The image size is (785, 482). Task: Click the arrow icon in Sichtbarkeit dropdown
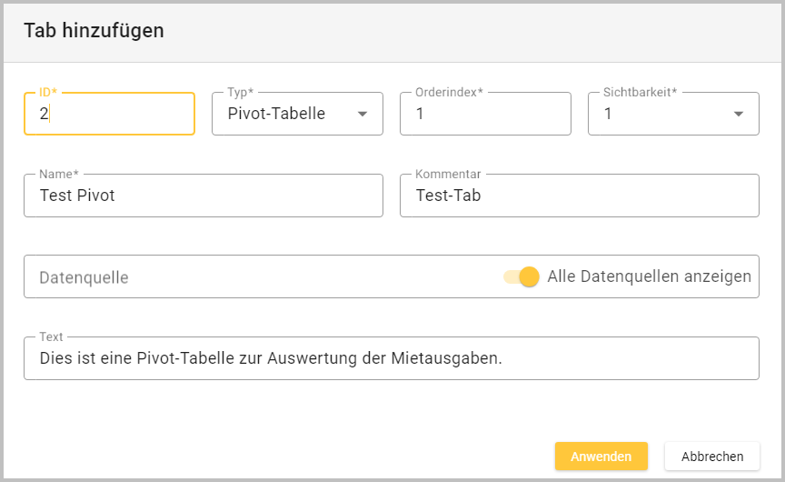[739, 114]
